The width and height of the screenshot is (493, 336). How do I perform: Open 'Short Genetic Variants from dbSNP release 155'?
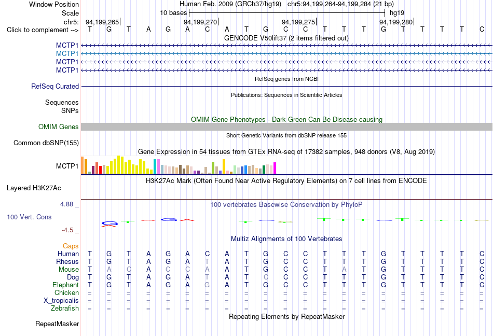(286, 135)
